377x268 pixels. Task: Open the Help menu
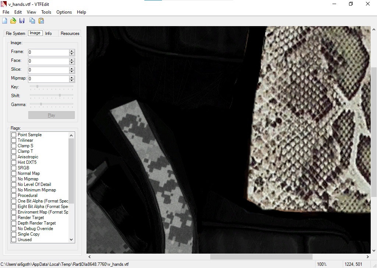point(81,12)
